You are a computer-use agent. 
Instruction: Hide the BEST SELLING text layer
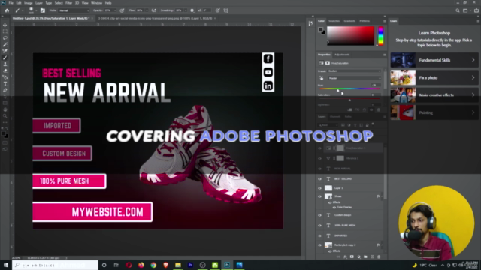(319, 178)
